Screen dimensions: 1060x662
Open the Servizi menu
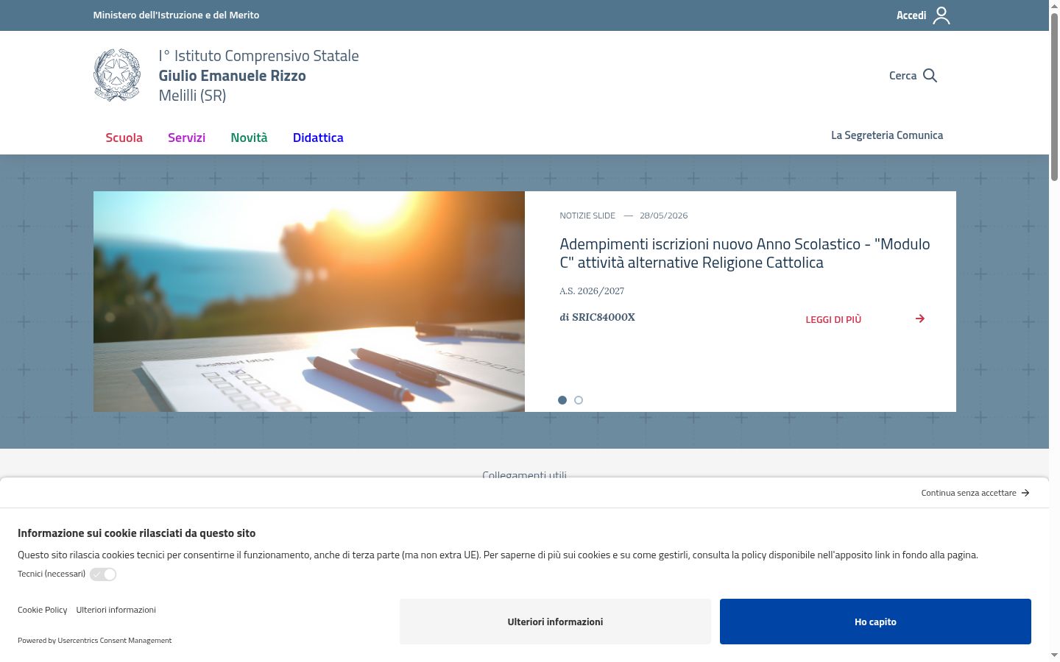click(x=186, y=138)
